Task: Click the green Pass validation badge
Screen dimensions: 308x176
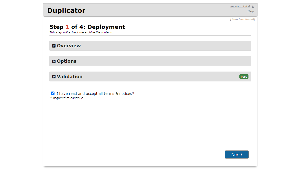Action: coord(244,77)
